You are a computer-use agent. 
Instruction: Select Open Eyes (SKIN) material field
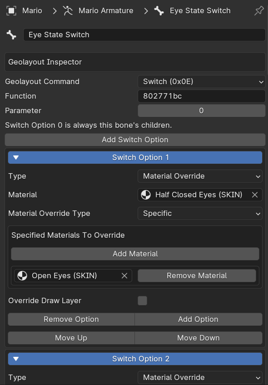click(x=73, y=276)
